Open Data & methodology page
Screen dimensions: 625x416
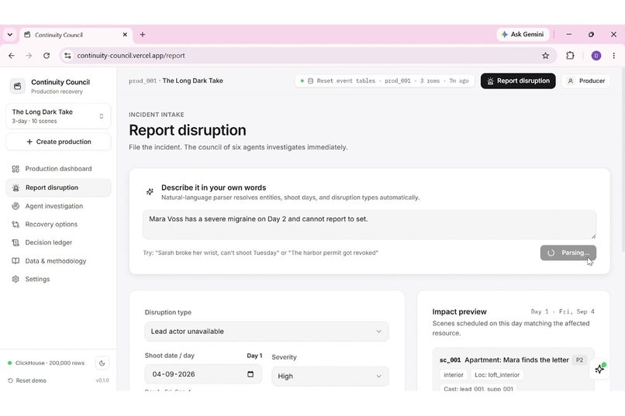(x=58, y=261)
